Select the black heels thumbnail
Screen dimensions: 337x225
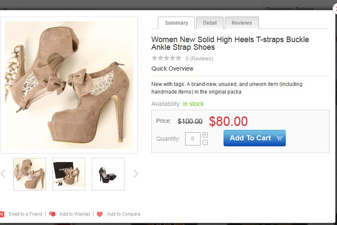(x=108, y=174)
